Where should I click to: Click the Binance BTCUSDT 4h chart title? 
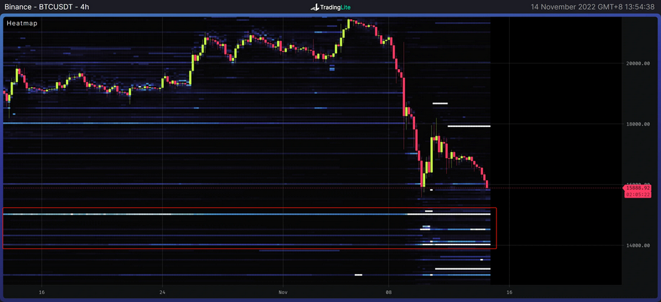[44, 7]
